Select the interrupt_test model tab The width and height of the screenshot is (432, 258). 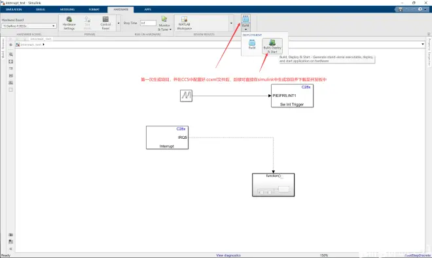pos(41,39)
